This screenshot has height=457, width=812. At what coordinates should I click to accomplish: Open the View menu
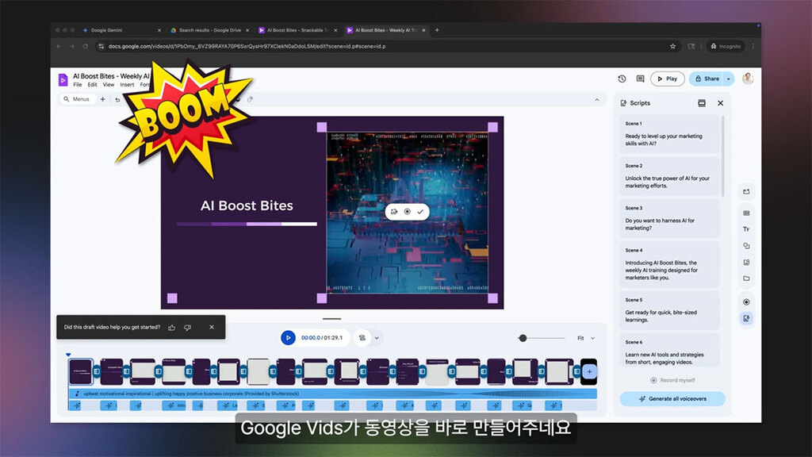(108, 84)
